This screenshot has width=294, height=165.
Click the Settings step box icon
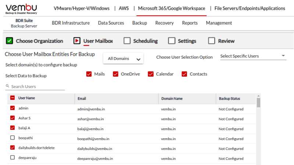(172, 41)
